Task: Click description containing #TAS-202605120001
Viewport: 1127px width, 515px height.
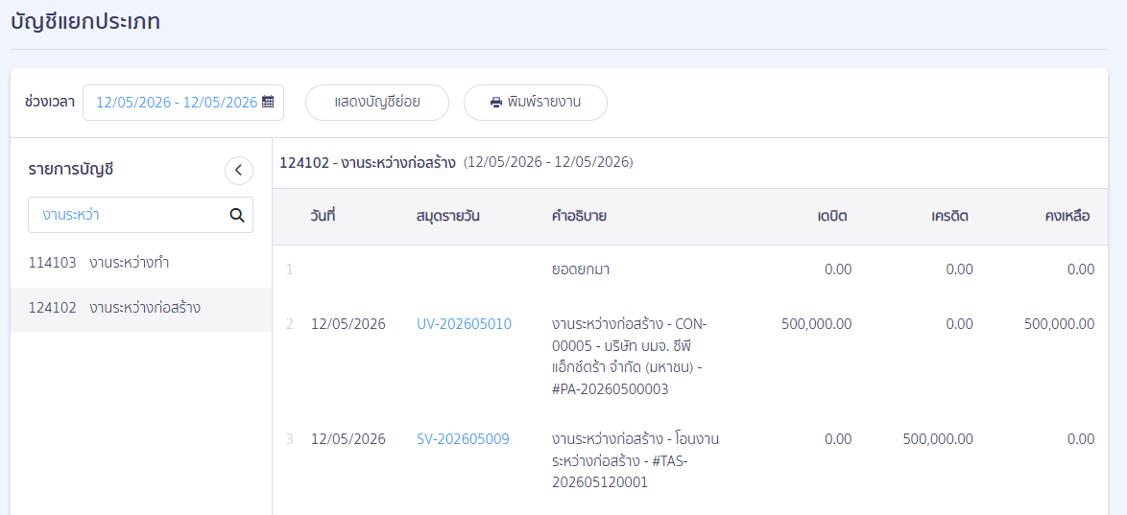Action: pos(635,460)
